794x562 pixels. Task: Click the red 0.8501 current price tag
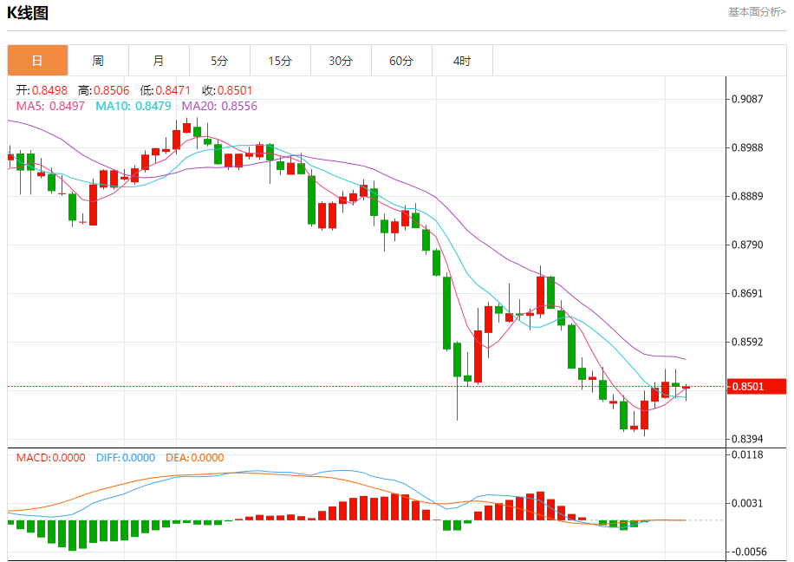[x=757, y=386]
